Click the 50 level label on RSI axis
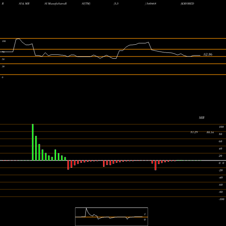This screenshot has width=226, height=226. (3, 59)
